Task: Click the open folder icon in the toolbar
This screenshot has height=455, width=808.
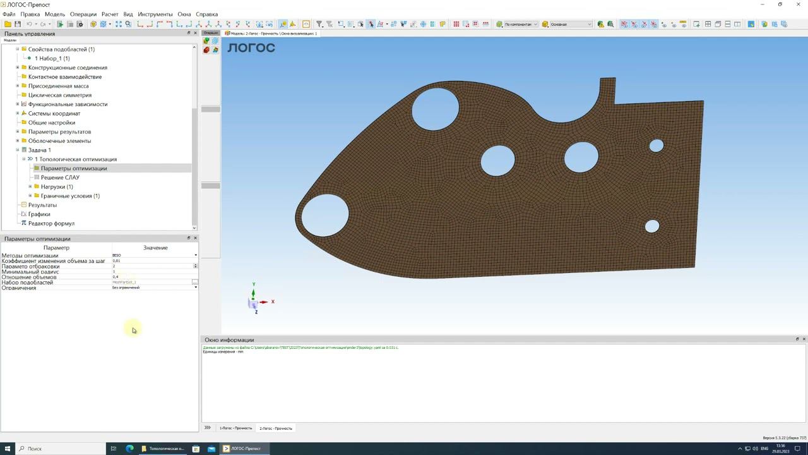Action: coord(8,24)
